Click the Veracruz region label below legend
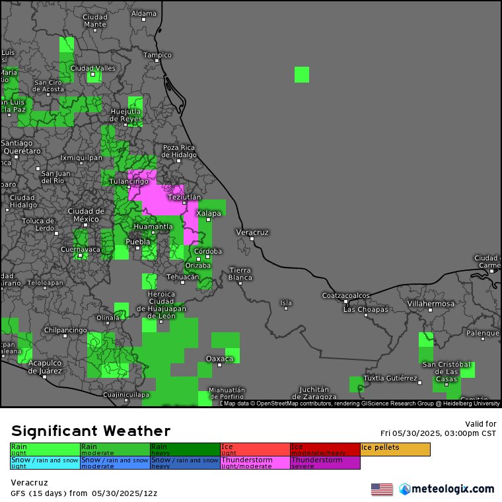 tap(29, 482)
